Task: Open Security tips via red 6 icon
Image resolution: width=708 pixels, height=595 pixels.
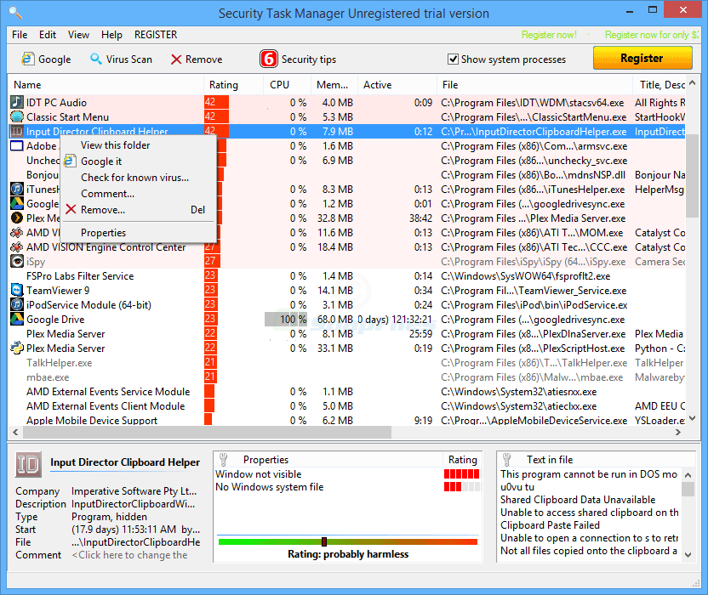Action: (x=269, y=59)
